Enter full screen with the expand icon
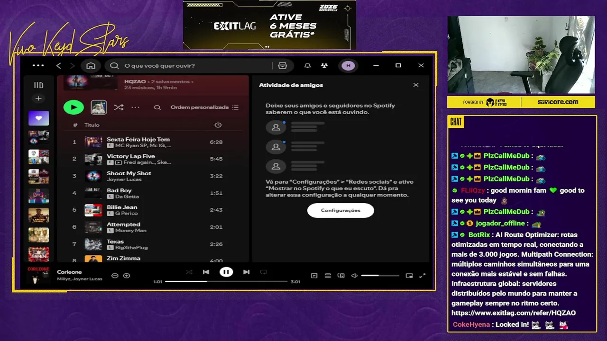This screenshot has width=607, height=341. tap(423, 276)
